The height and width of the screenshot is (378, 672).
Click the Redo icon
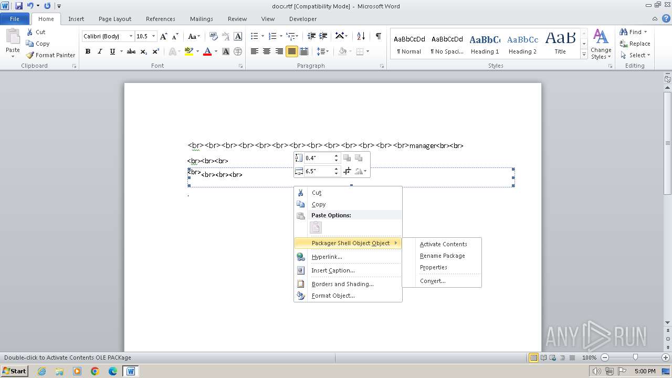pos(47,6)
